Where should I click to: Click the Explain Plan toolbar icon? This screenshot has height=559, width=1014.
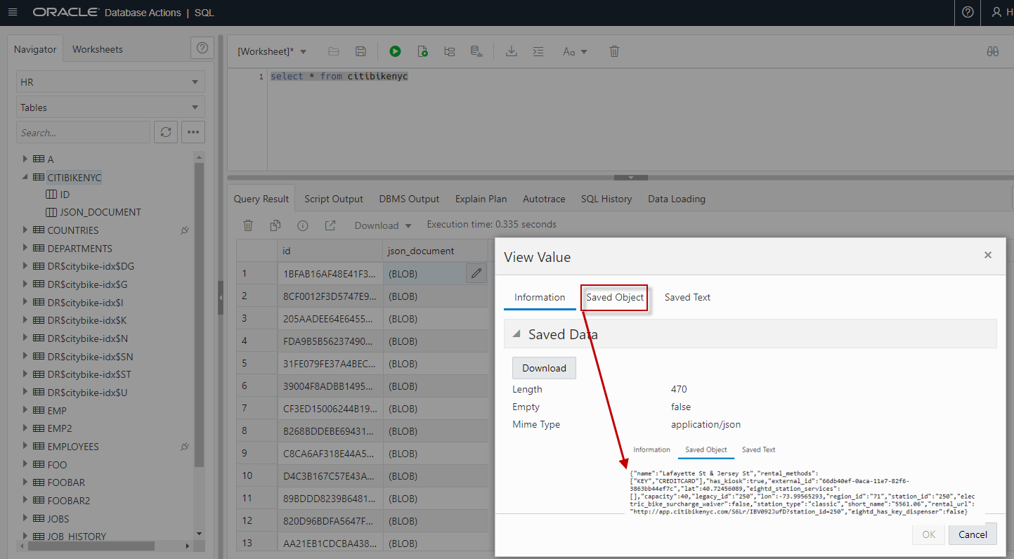click(450, 51)
